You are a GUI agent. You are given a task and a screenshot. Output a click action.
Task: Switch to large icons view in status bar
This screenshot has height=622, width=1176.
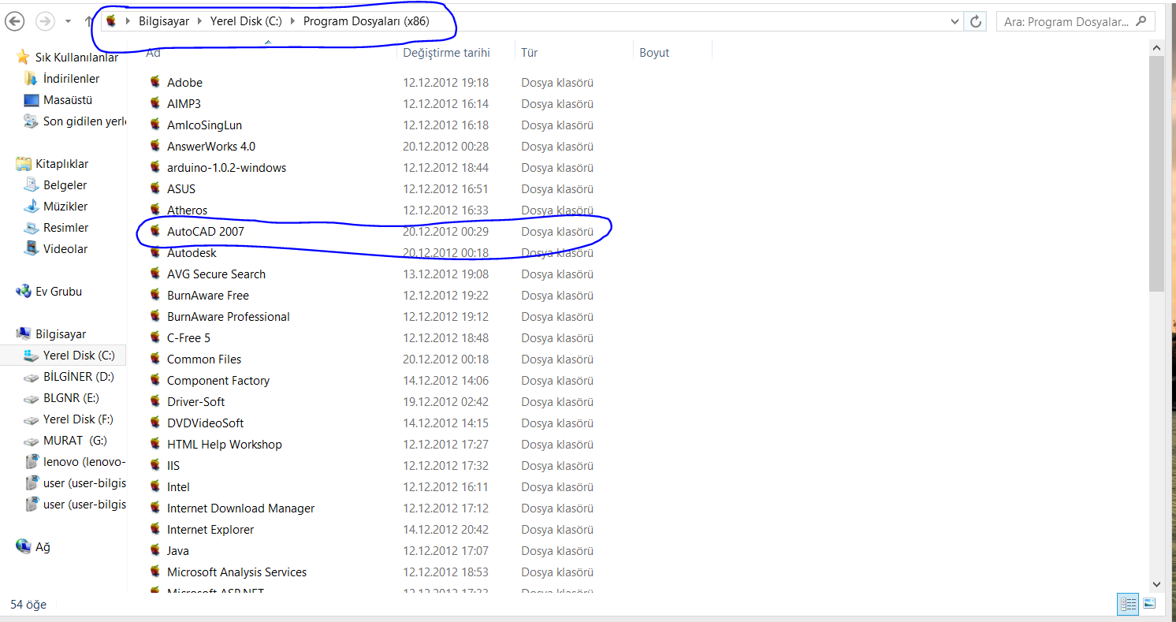[x=1149, y=605]
